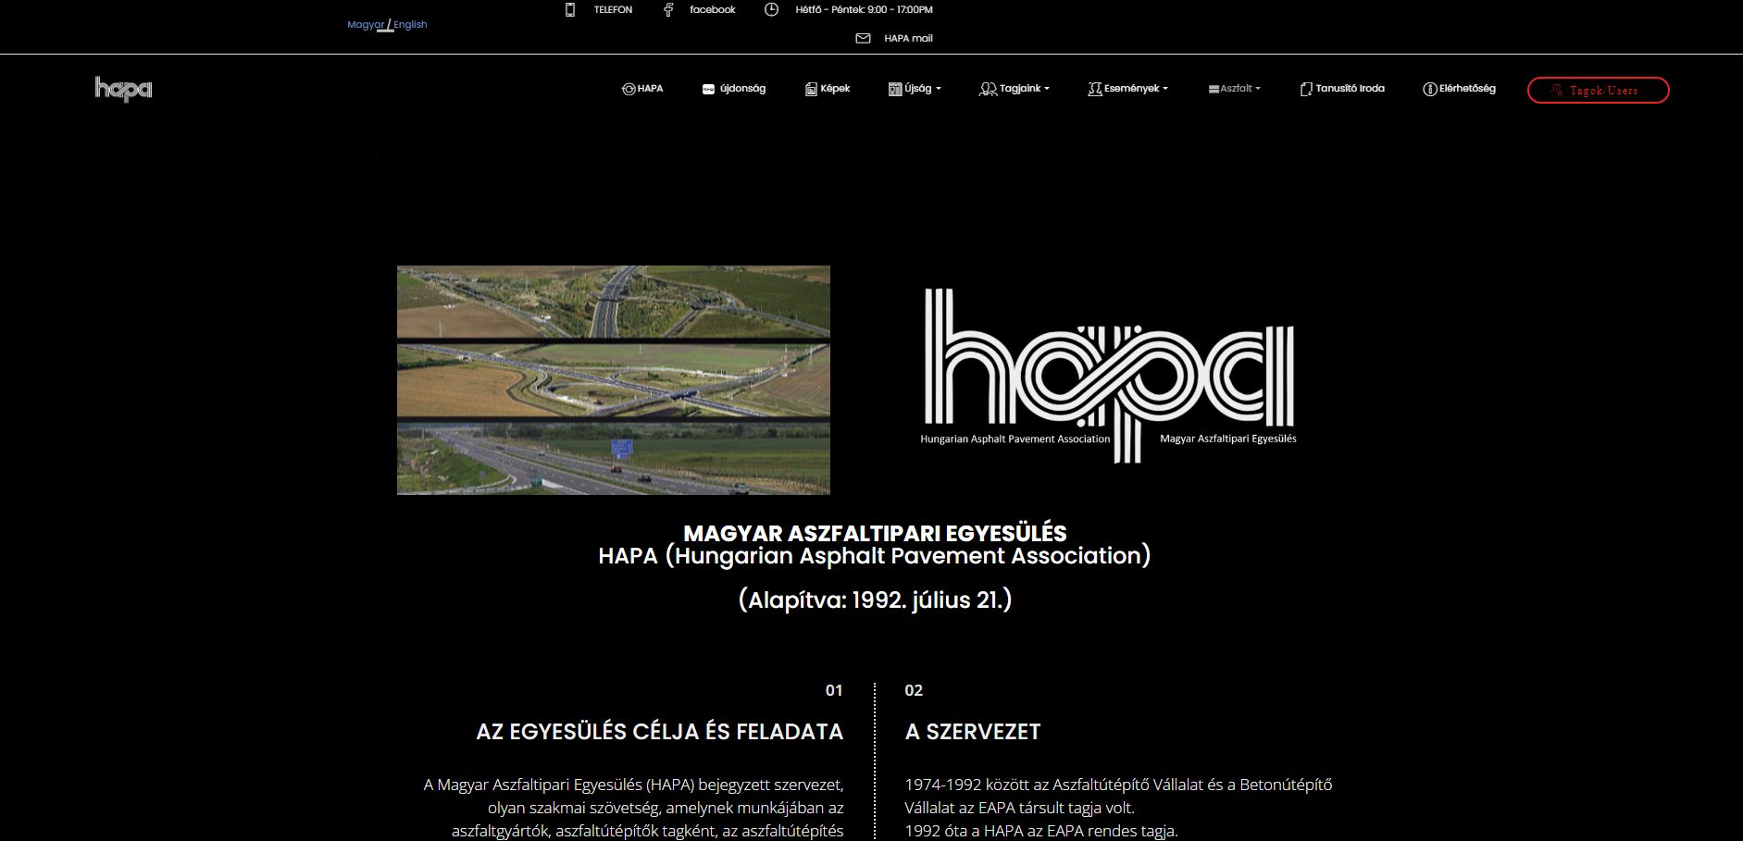Click the large HAPA association logo
The image size is (1743, 841).
coord(1109,376)
